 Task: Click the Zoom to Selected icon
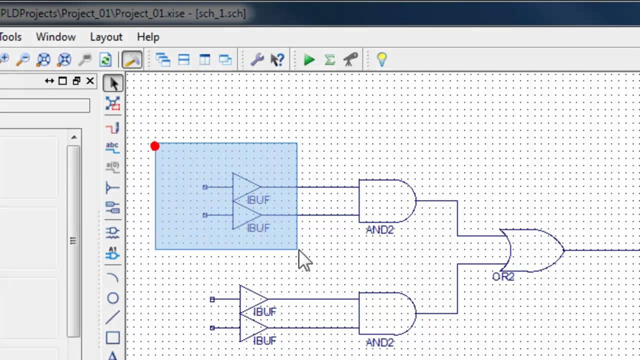coord(64,60)
